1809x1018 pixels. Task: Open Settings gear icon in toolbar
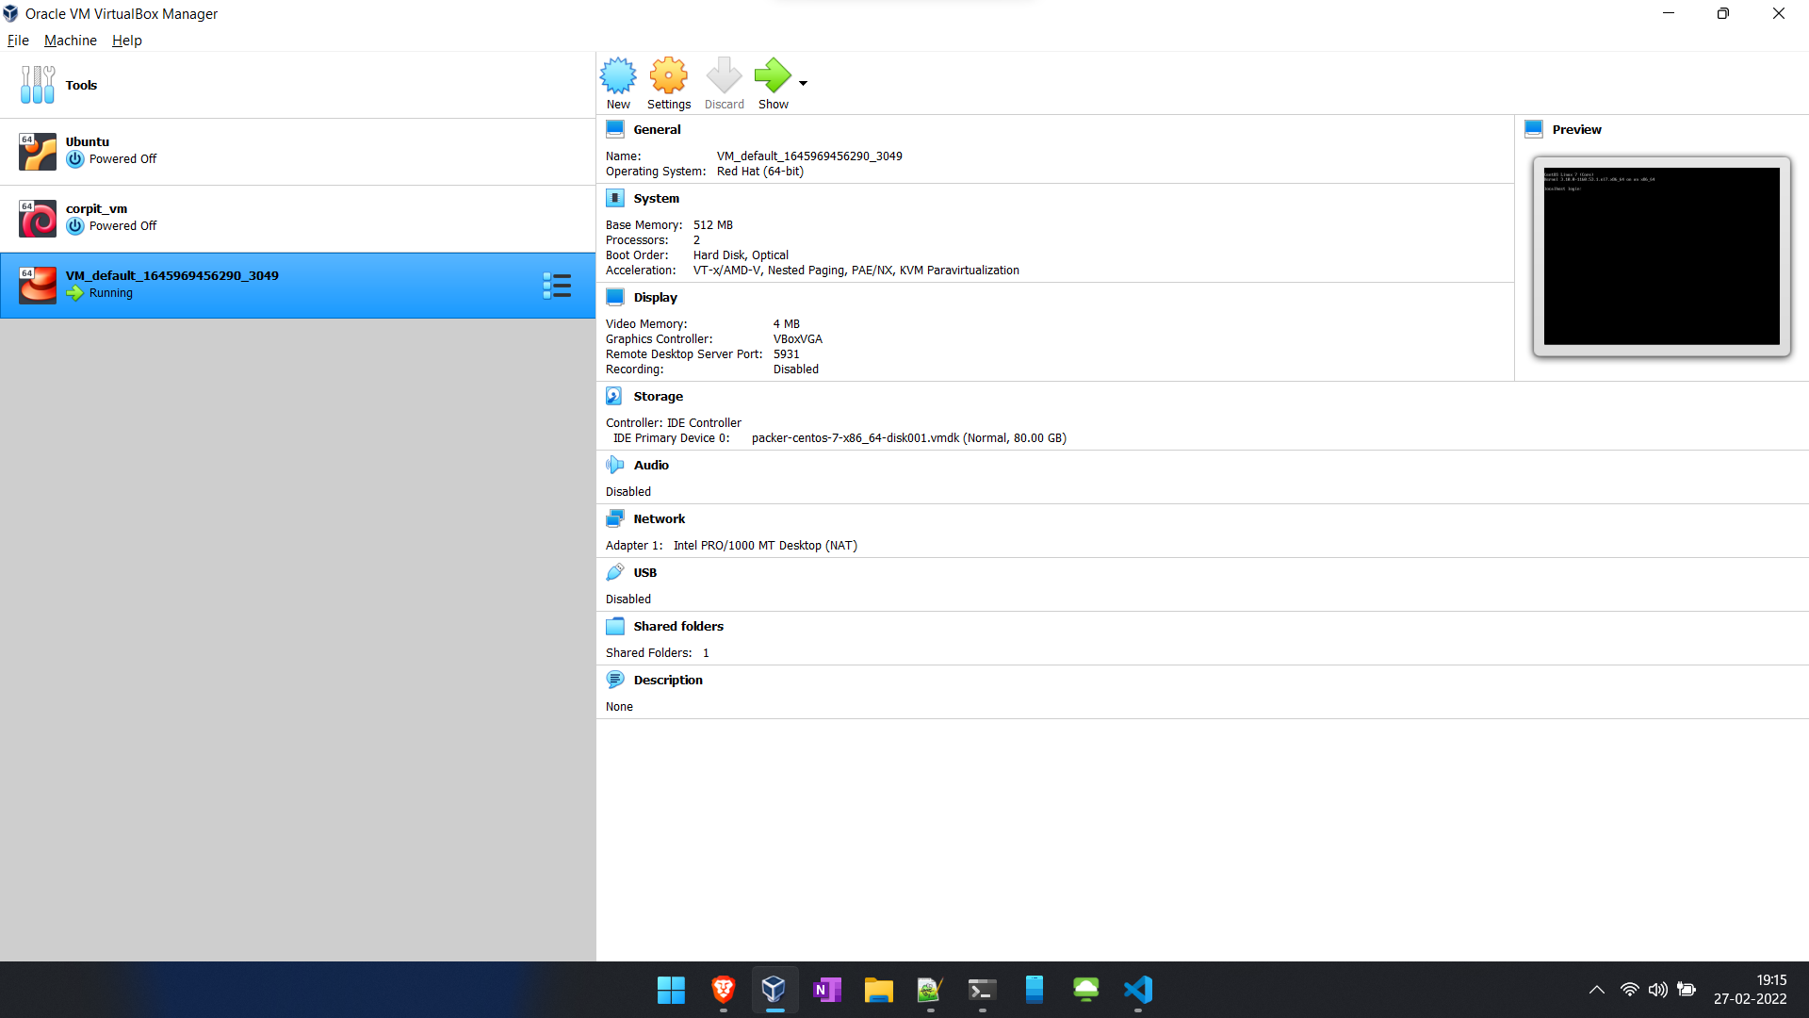(x=668, y=75)
